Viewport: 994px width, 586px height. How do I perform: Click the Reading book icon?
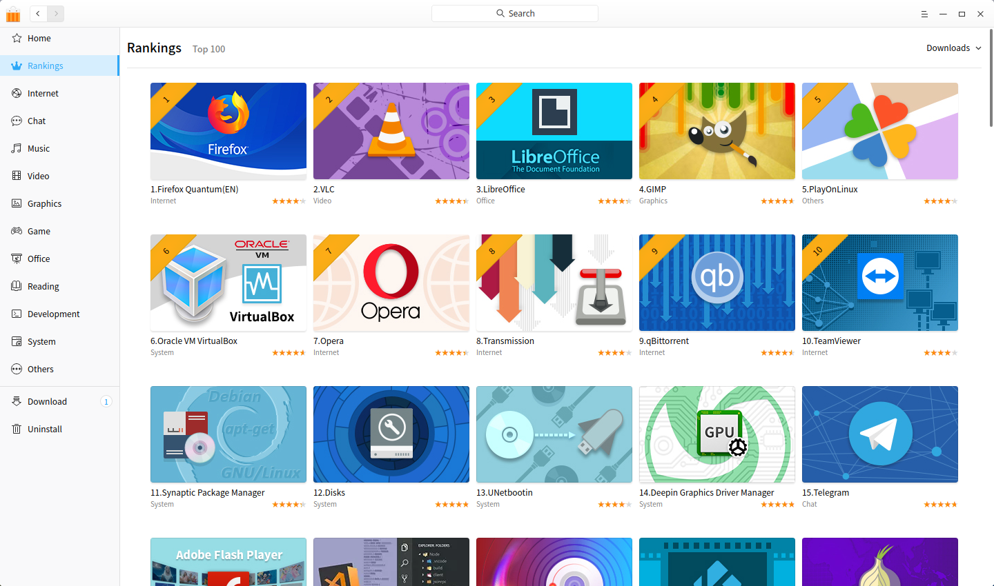point(17,286)
